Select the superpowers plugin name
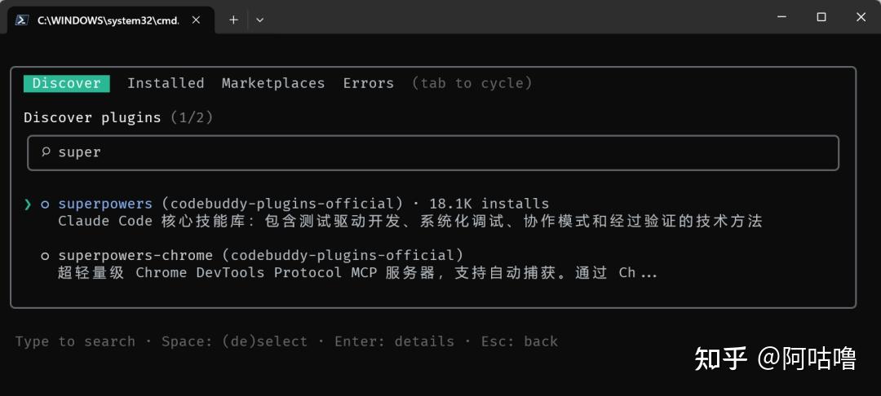 coord(105,204)
